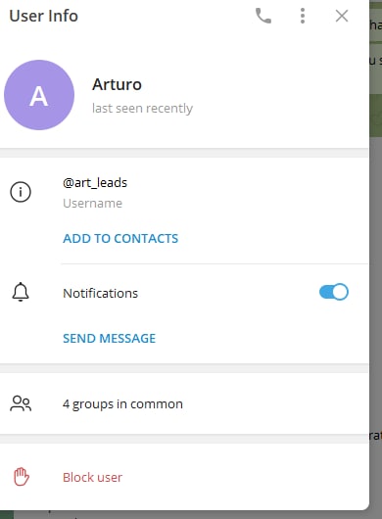Click SEND MESSAGE link
Image resolution: width=382 pixels, height=519 pixels.
point(110,338)
